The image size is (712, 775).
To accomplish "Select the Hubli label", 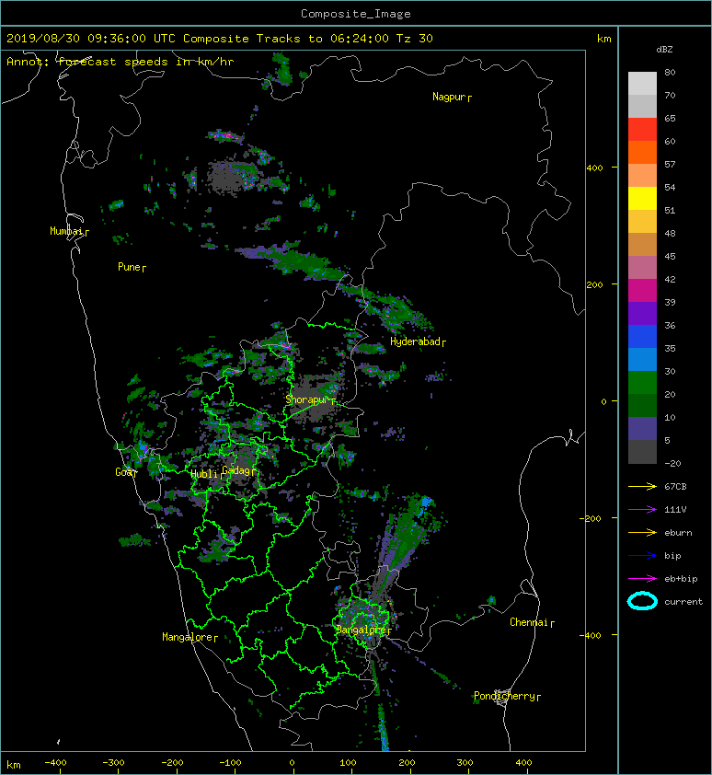I will coord(204,474).
